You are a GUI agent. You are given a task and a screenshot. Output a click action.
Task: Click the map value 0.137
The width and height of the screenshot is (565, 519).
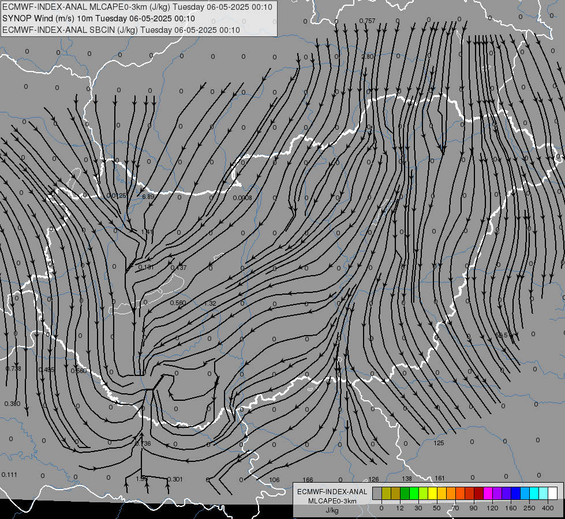pos(178,267)
